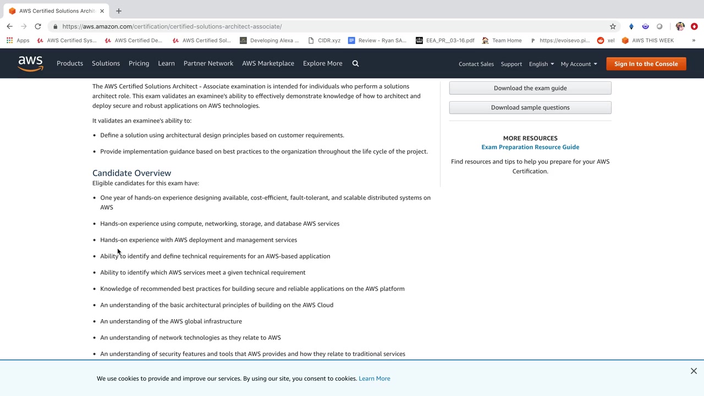Open the Solutions menu
The width and height of the screenshot is (704, 396).
pyautogui.click(x=106, y=64)
